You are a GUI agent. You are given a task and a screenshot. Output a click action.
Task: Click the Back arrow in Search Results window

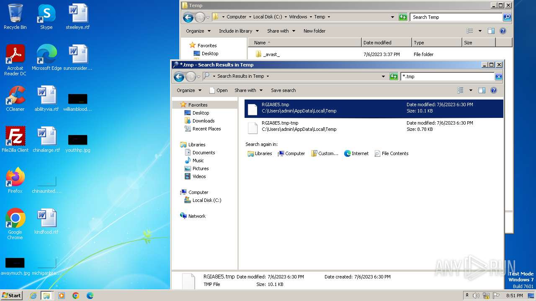(179, 77)
